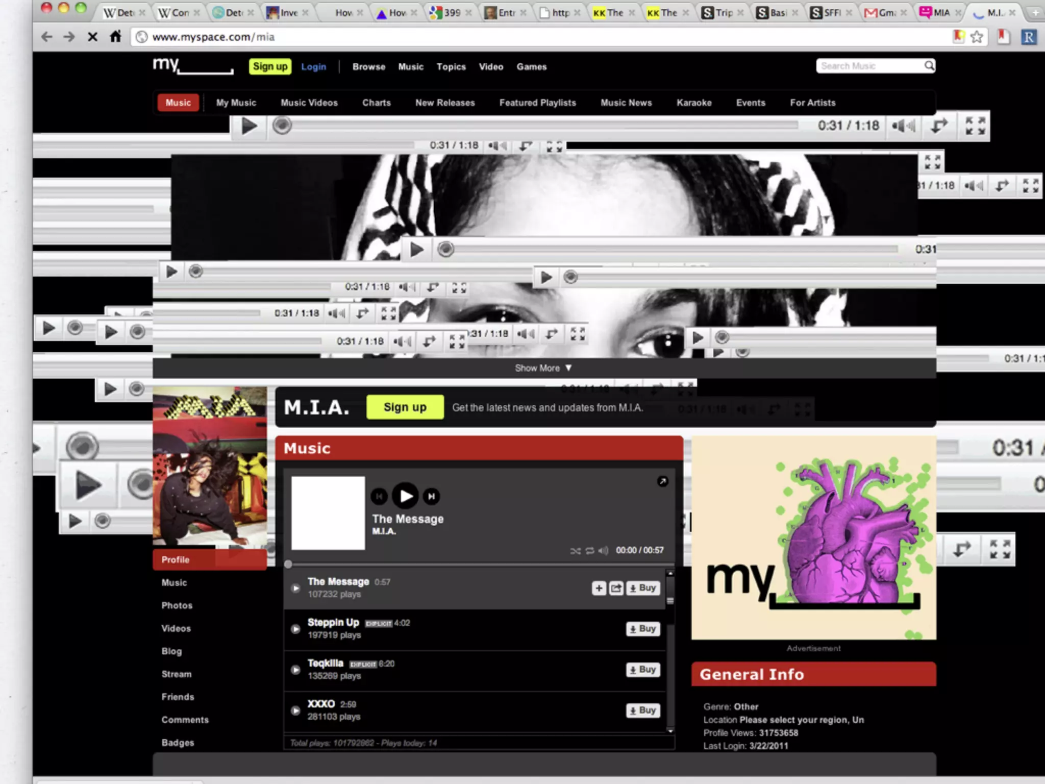1045x784 pixels.
Task: Share The Message track
Action: [x=616, y=588]
